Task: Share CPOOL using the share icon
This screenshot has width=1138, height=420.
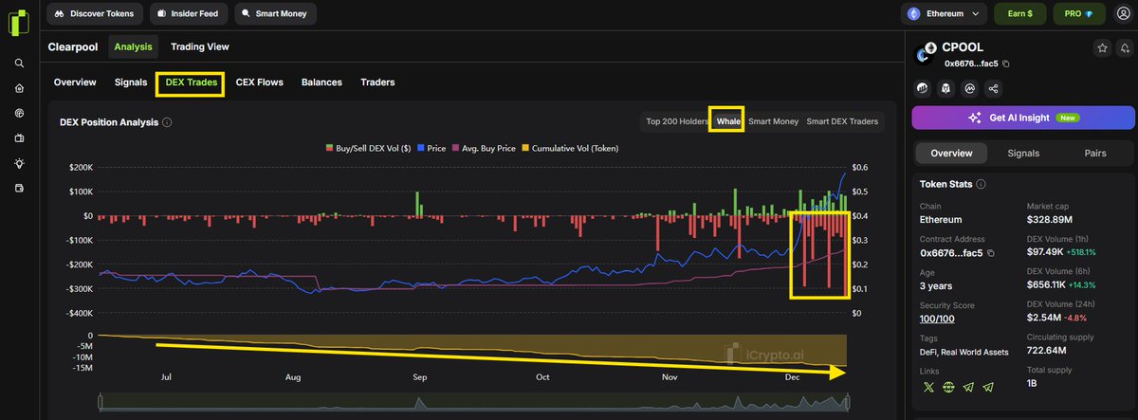Action: tap(994, 88)
